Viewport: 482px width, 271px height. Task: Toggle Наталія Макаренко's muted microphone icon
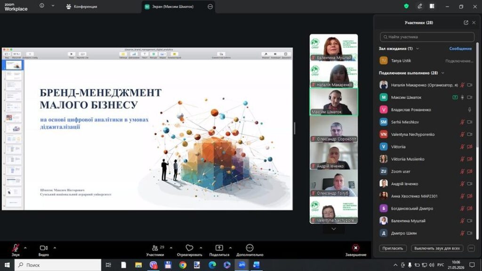point(462,85)
